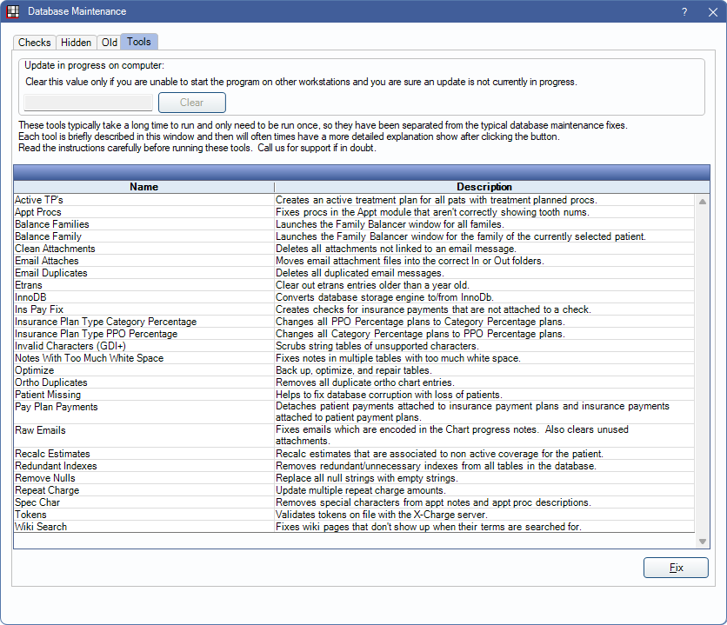Viewport: 727px width, 625px height.
Task: Click the Name column header
Action: 144,187
